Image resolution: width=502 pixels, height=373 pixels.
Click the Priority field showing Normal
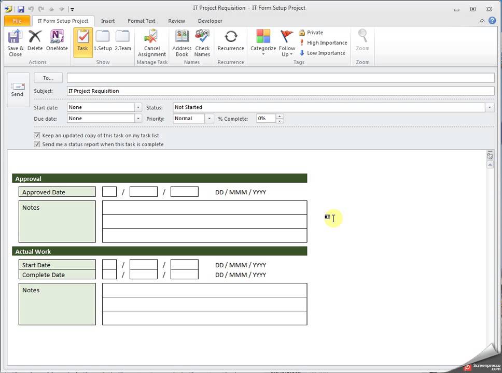point(189,118)
